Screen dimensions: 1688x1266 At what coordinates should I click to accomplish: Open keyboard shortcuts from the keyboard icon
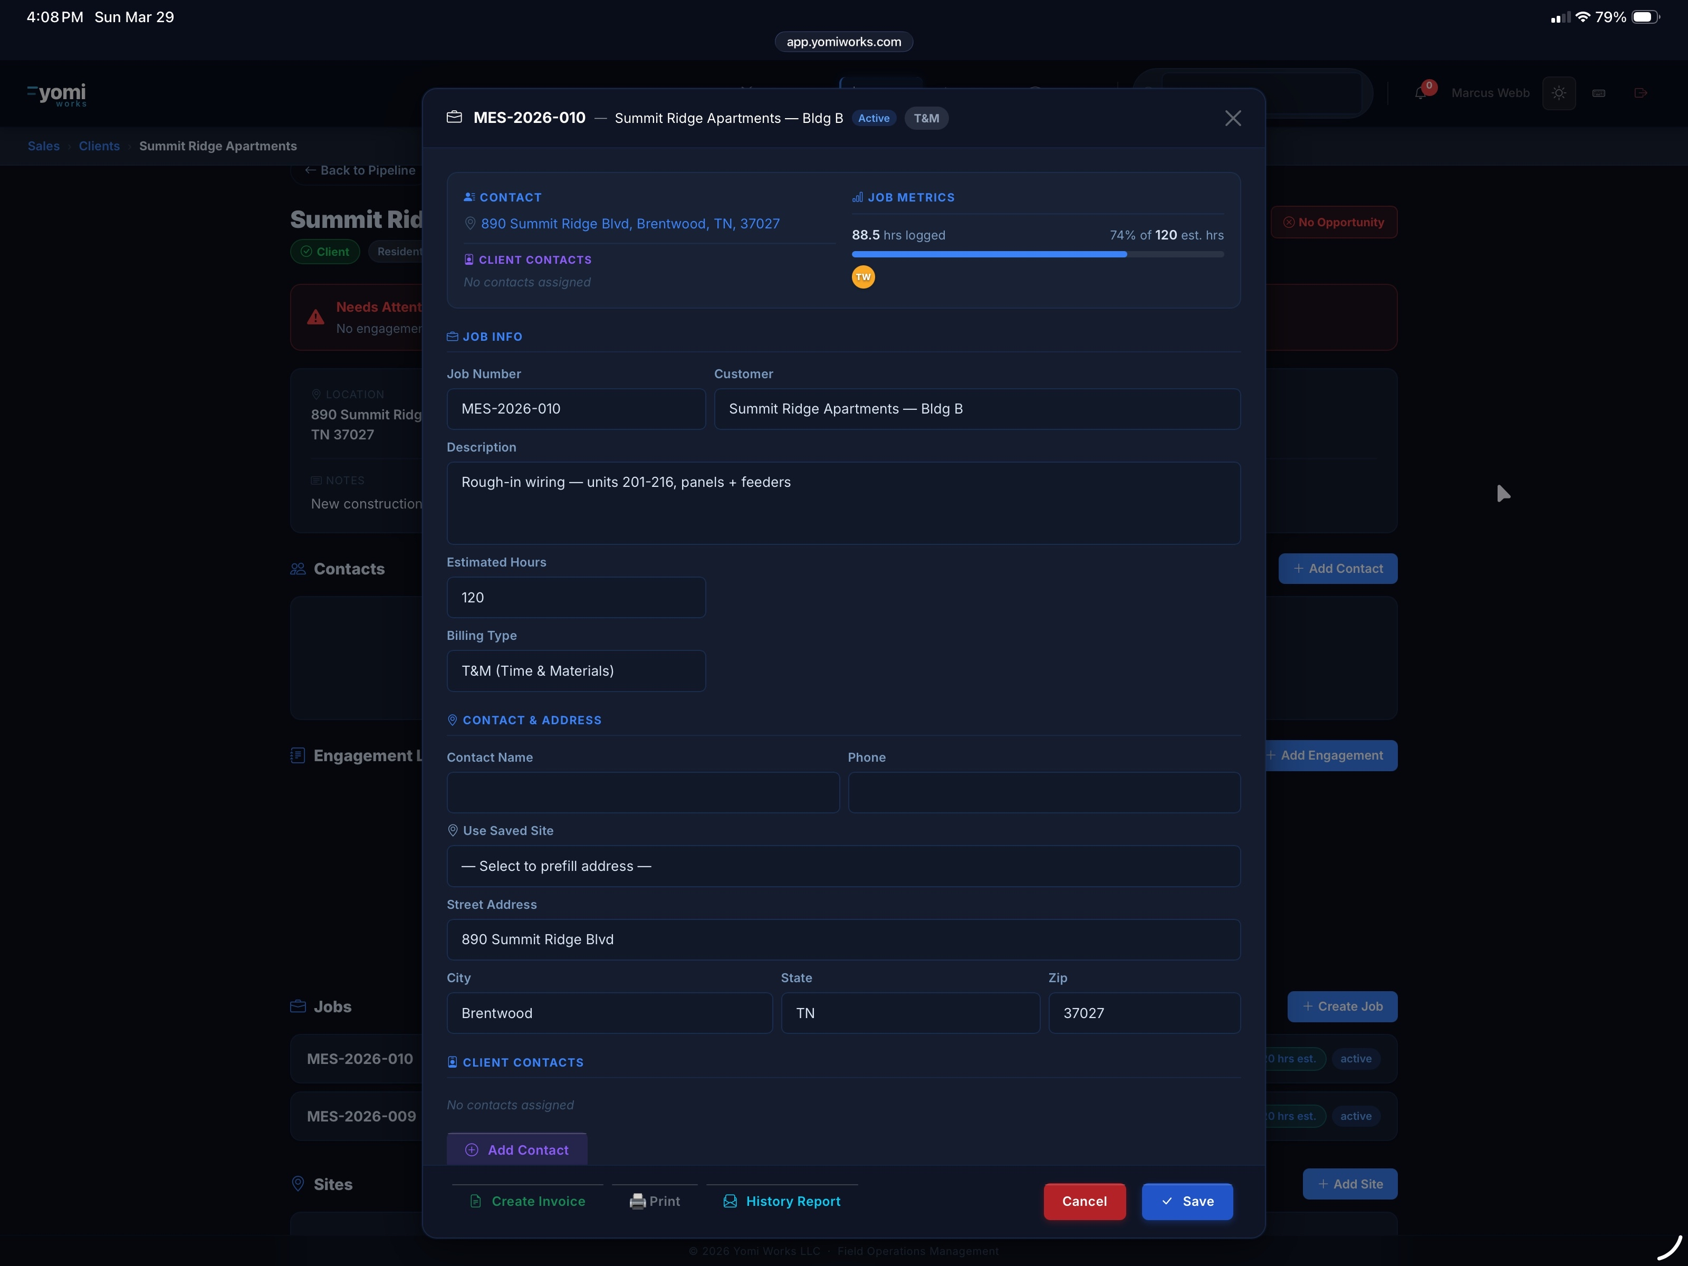(x=1600, y=93)
